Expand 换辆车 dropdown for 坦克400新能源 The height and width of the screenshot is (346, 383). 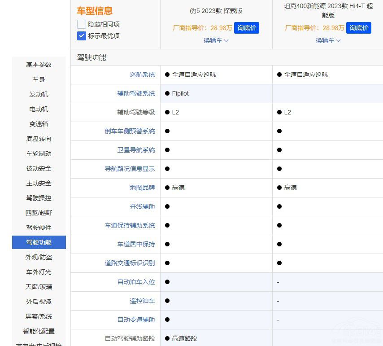pyautogui.click(x=328, y=40)
